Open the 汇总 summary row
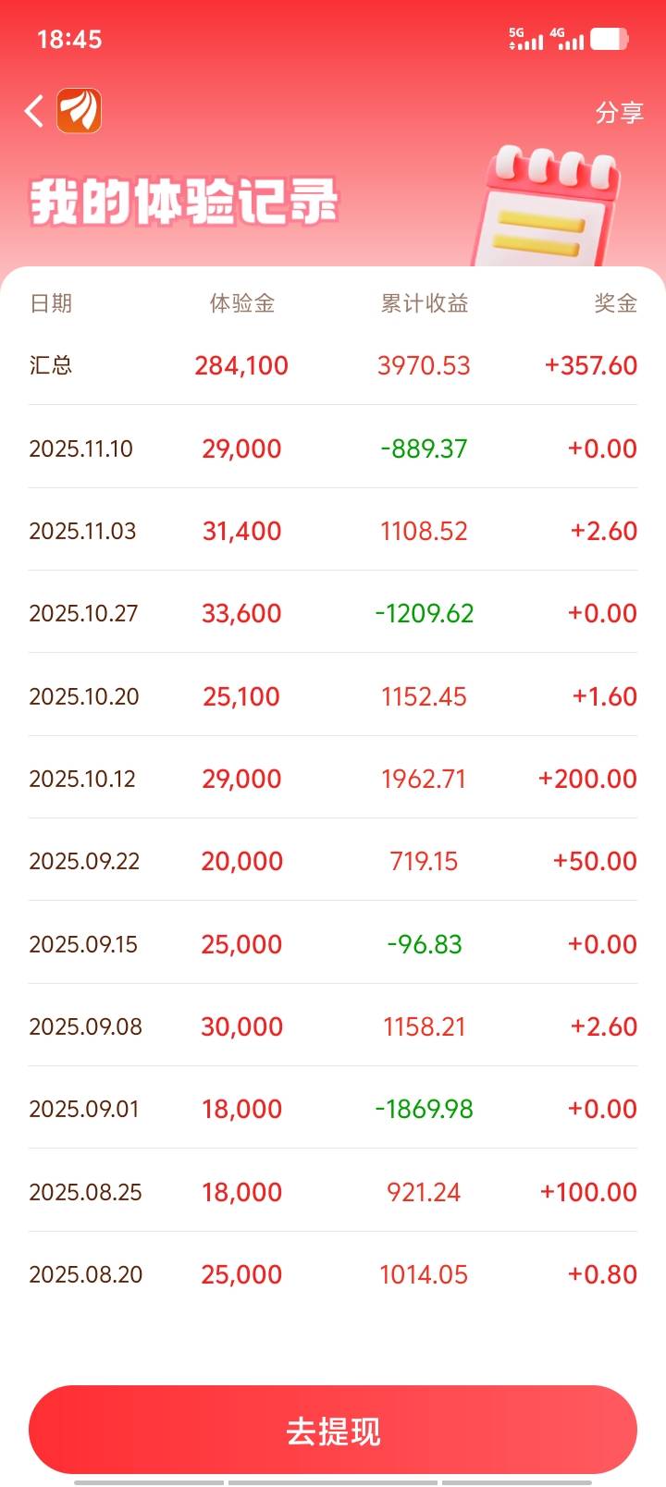This screenshot has height=1487, width=666. point(333,365)
